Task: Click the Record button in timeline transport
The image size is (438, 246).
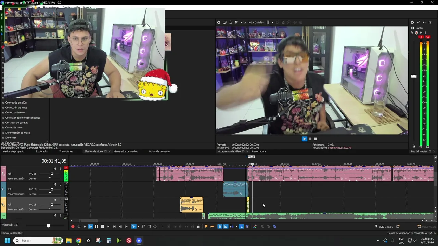Action: (73, 226)
